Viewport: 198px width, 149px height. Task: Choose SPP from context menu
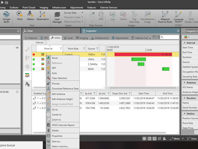tap(63, 68)
